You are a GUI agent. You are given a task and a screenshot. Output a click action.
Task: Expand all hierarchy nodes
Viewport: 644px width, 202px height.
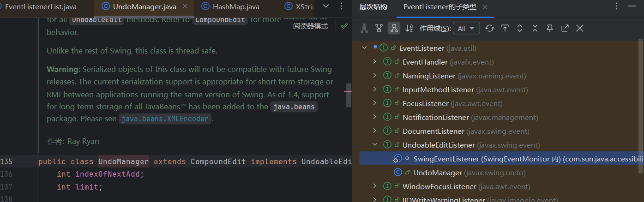(x=520, y=28)
